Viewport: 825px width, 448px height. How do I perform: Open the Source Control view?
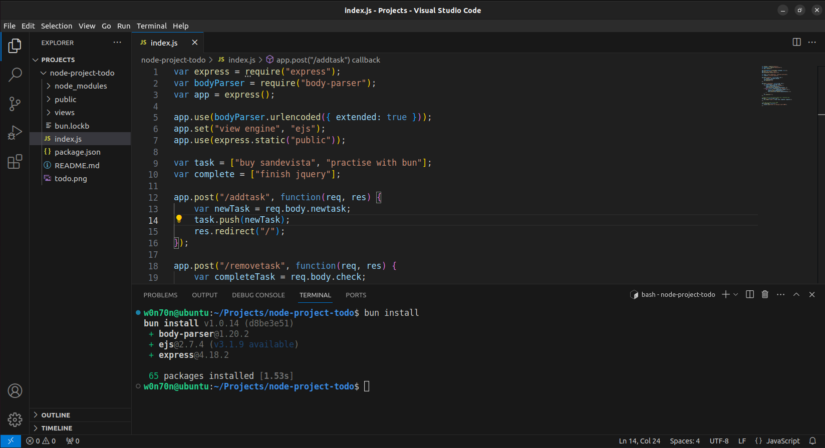(15, 104)
